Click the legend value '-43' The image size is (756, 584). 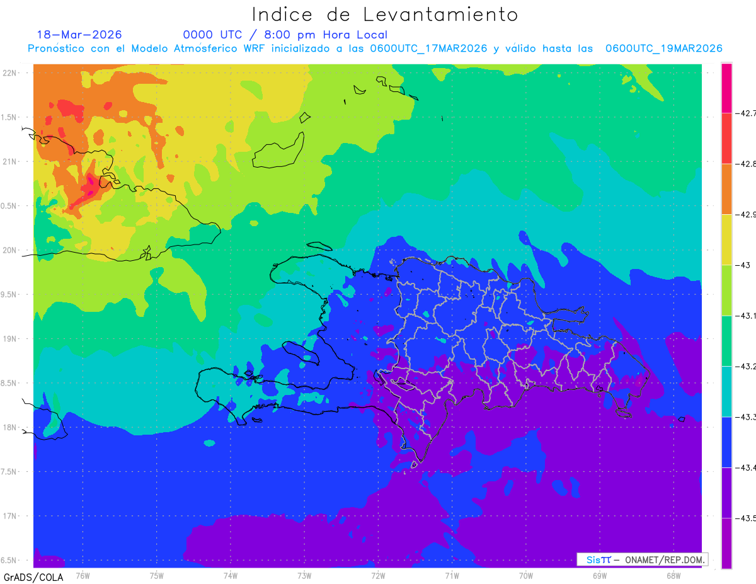743,265
